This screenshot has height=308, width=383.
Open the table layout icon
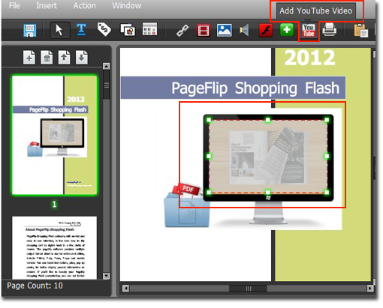point(149,29)
